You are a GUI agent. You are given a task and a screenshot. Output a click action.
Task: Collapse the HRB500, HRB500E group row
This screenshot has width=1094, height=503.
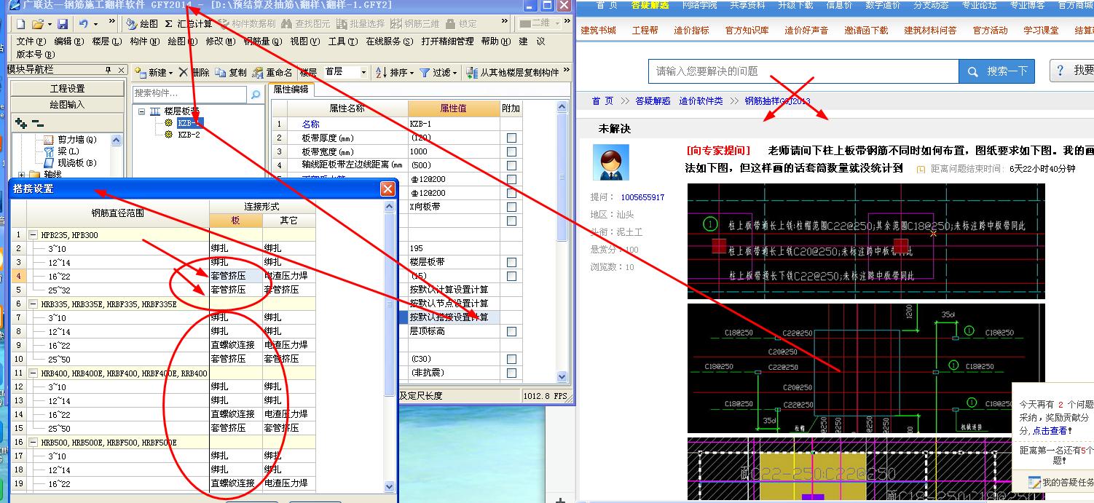(33, 443)
